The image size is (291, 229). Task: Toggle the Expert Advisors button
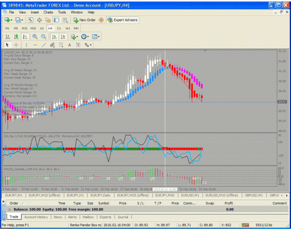coord(122,20)
